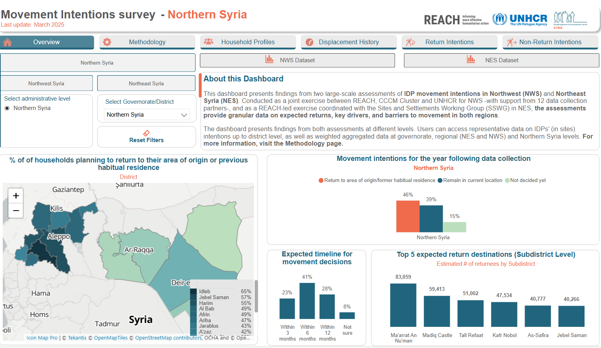Click the gear icon beside Methodology

coord(107,42)
